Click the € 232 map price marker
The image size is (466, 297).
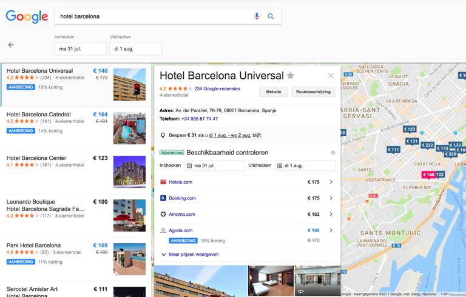click(427, 145)
